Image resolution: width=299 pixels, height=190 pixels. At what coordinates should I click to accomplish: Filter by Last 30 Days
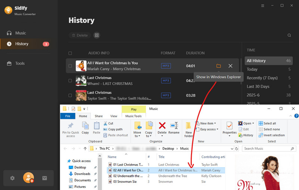coord(268,86)
